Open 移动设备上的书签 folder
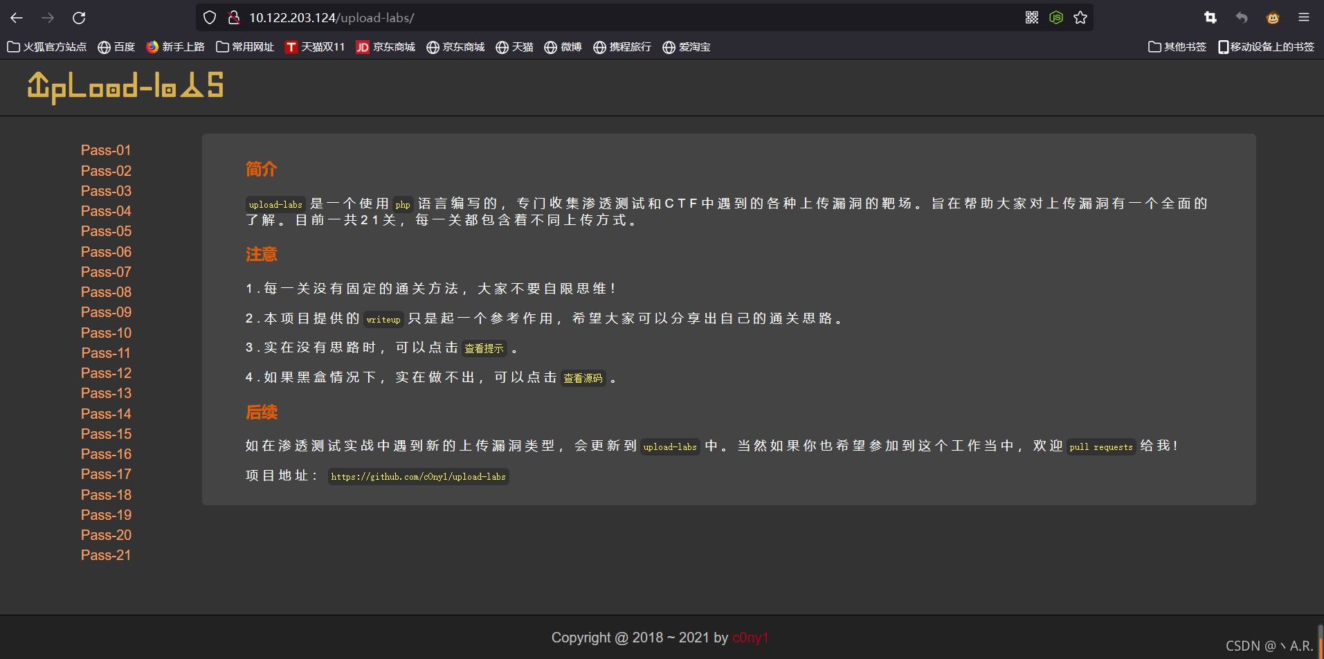 point(1267,47)
